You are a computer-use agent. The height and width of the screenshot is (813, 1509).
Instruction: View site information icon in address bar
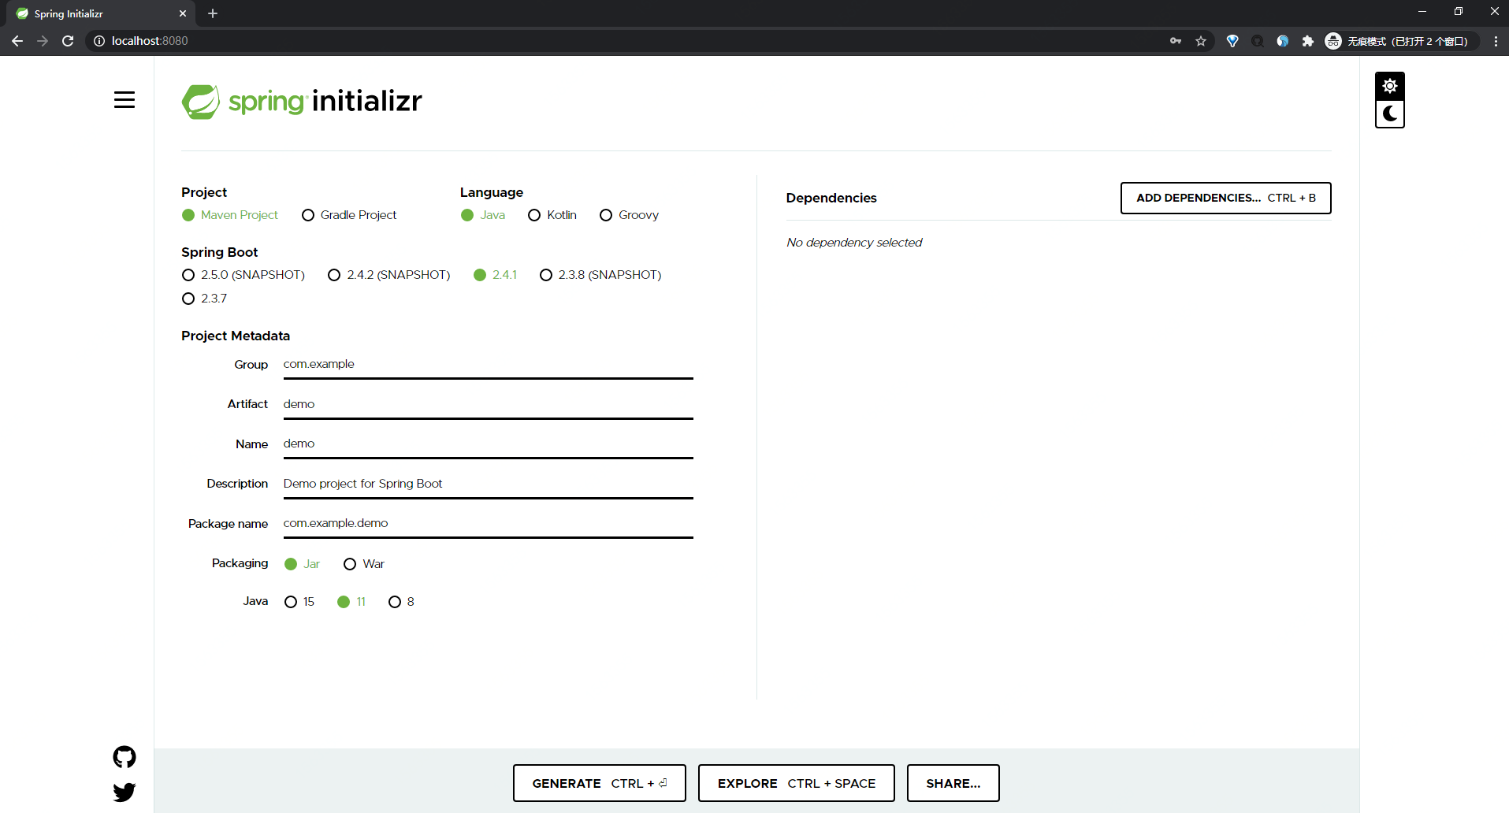(99, 41)
